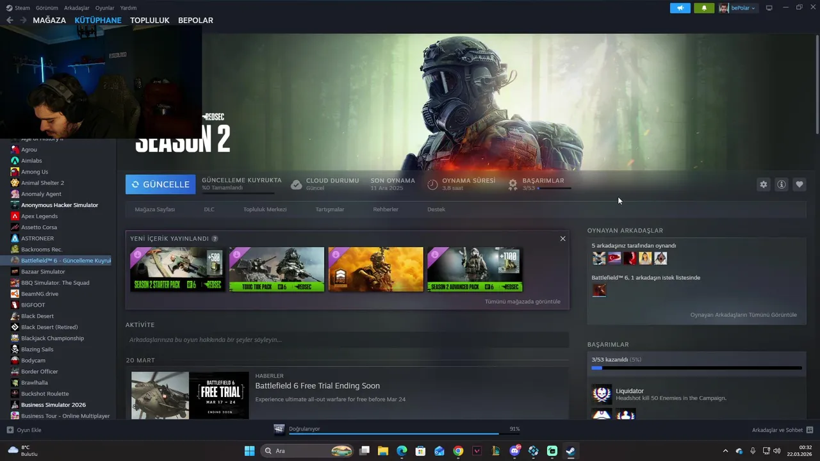Open the green bell notifications icon
The height and width of the screenshot is (461, 820).
tap(704, 8)
